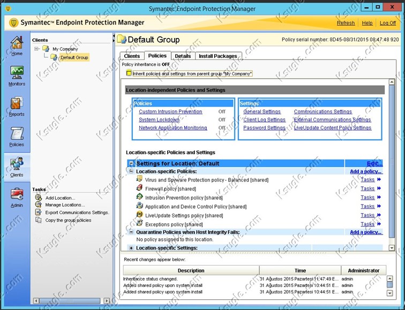Open the General Settings link

pos(262,111)
